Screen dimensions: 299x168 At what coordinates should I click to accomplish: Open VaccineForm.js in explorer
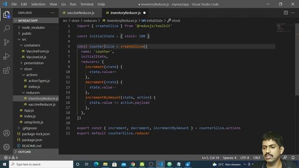click(36, 51)
